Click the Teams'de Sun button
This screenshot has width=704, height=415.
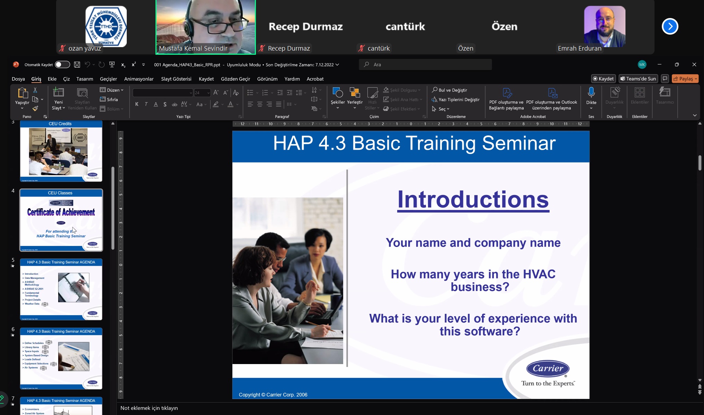point(638,79)
